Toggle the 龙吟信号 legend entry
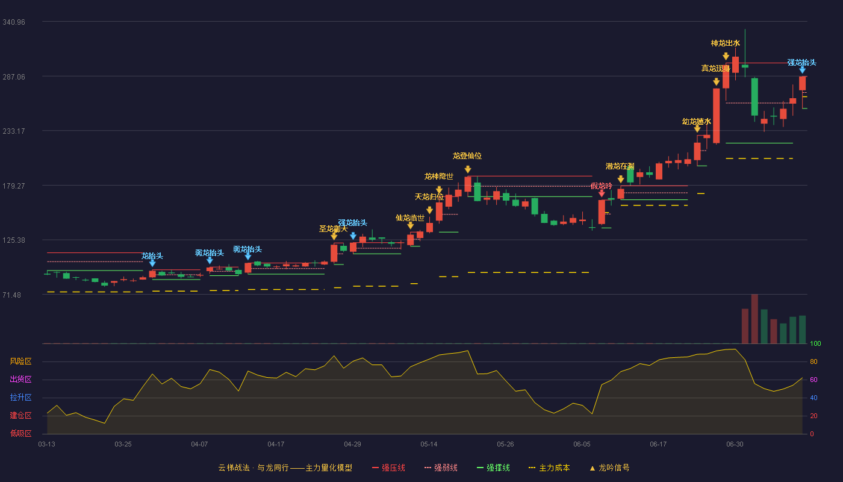This screenshot has height=482, width=843. [x=609, y=468]
